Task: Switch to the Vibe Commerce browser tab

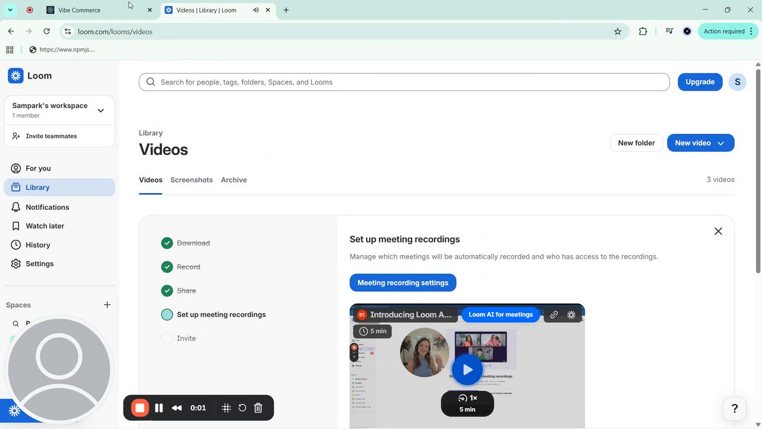Action: (99, 10)
